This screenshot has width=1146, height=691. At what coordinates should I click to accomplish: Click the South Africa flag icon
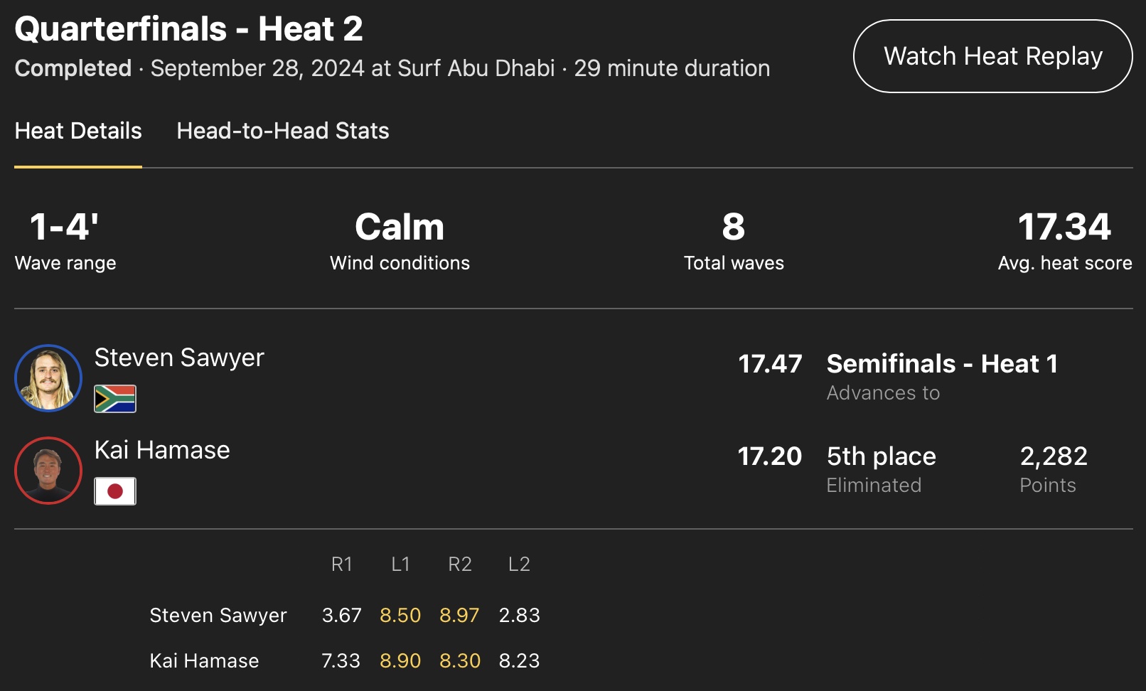pos(115,399)
